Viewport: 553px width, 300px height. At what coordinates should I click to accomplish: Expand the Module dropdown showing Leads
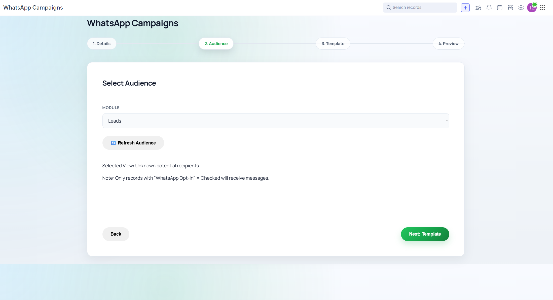(276, 121)
